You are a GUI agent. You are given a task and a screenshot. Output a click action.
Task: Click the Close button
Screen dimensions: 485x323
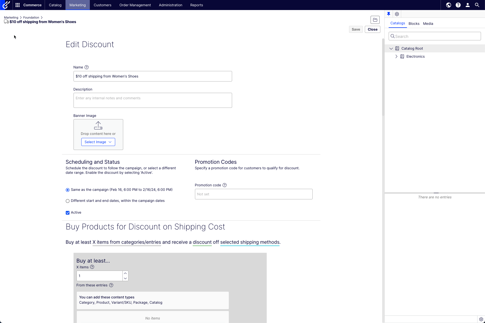[373, 29]
